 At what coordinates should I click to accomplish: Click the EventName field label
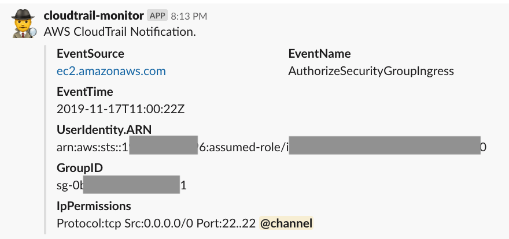coord(319,54)
